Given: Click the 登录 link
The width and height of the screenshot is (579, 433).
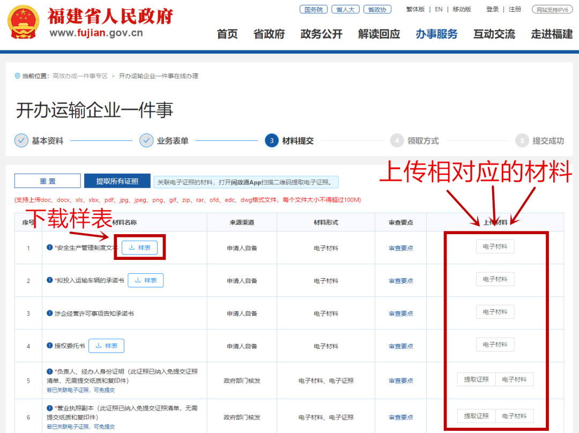Looking at the screenshot, I should [x=492, y=9].
